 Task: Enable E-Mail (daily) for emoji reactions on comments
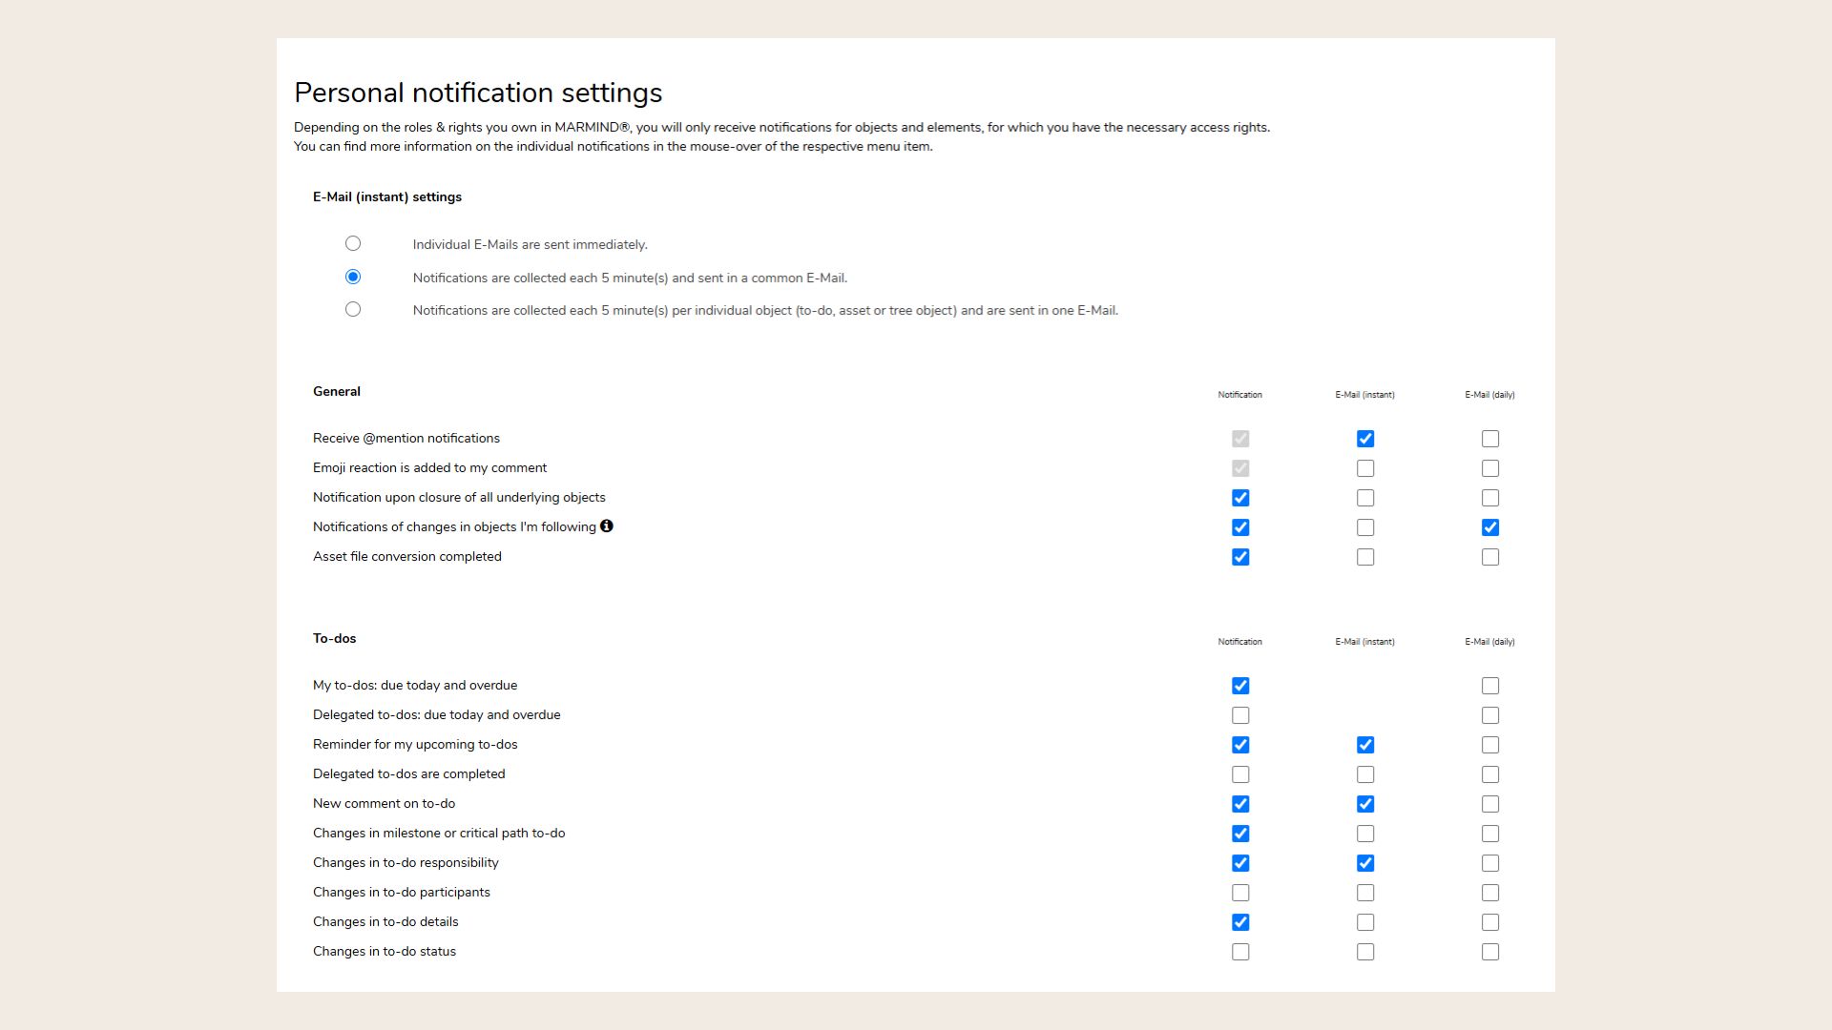pyautogui.click(x=1490, y=468)
